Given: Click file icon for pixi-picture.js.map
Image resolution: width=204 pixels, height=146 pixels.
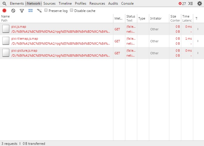Looking at the screenshot, I should pyautogui.click(x=6, y=53).
